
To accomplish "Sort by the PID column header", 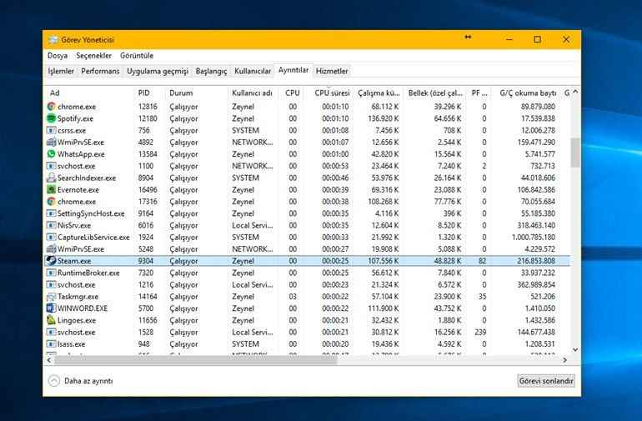I will click(x=144, y=93).
